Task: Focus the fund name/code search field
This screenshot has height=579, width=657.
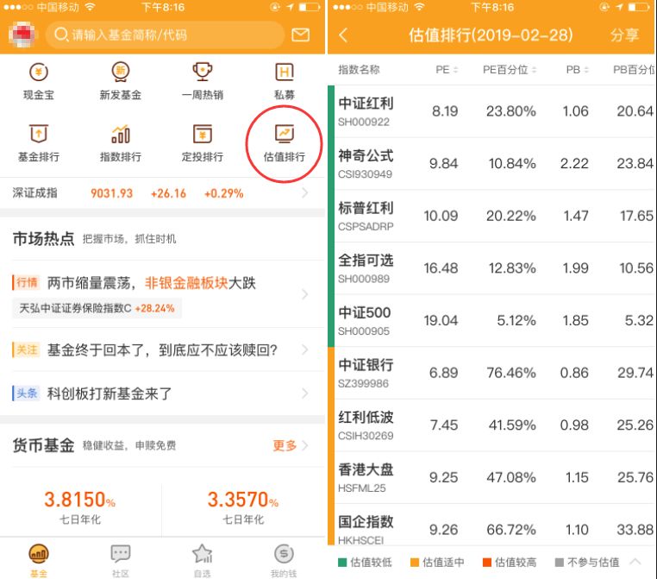Action: [165, 35]
